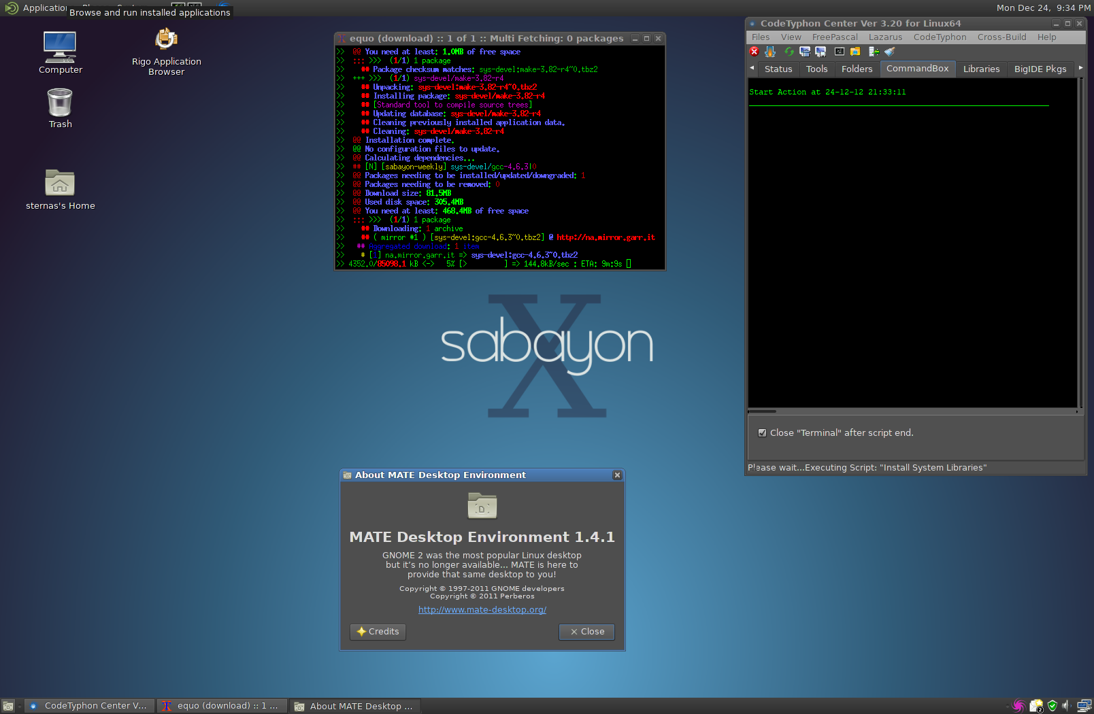Switch to the Libraries tab
The height and width of the screenshot is (714, 1094).
pos(981,69)
